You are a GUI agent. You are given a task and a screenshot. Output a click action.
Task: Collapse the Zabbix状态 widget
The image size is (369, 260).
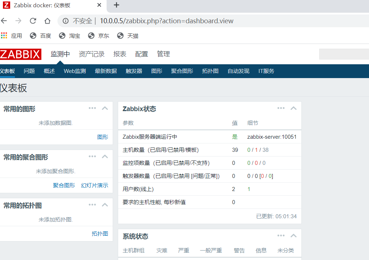pos(293,108)
